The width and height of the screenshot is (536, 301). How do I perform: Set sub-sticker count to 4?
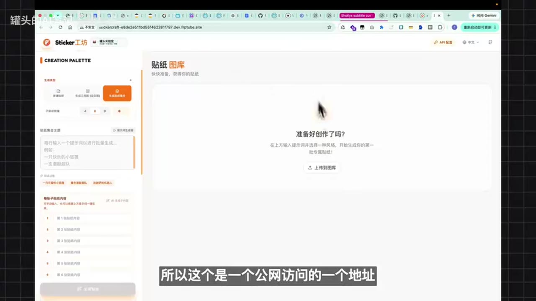click(x=85, y=111)
